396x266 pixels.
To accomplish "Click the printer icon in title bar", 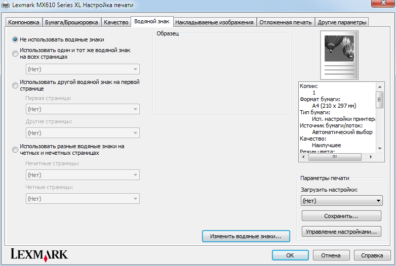I will 6,5.
